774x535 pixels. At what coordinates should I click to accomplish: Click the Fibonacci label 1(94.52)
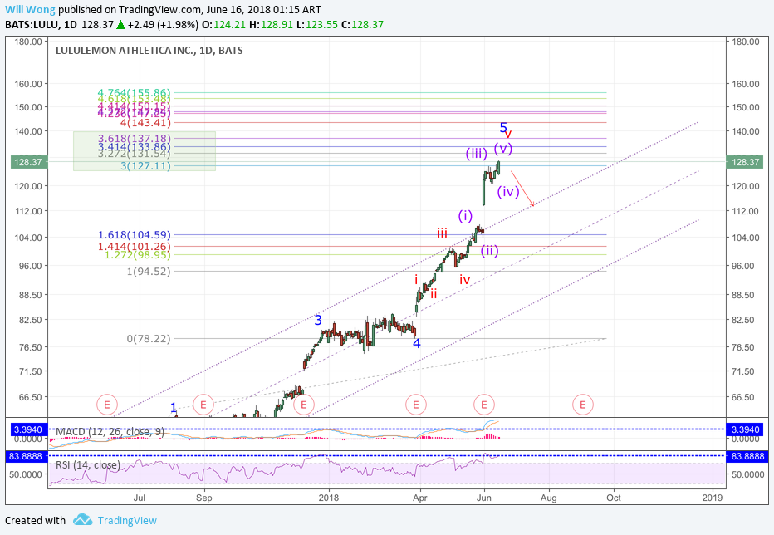(x=149, y=271)
